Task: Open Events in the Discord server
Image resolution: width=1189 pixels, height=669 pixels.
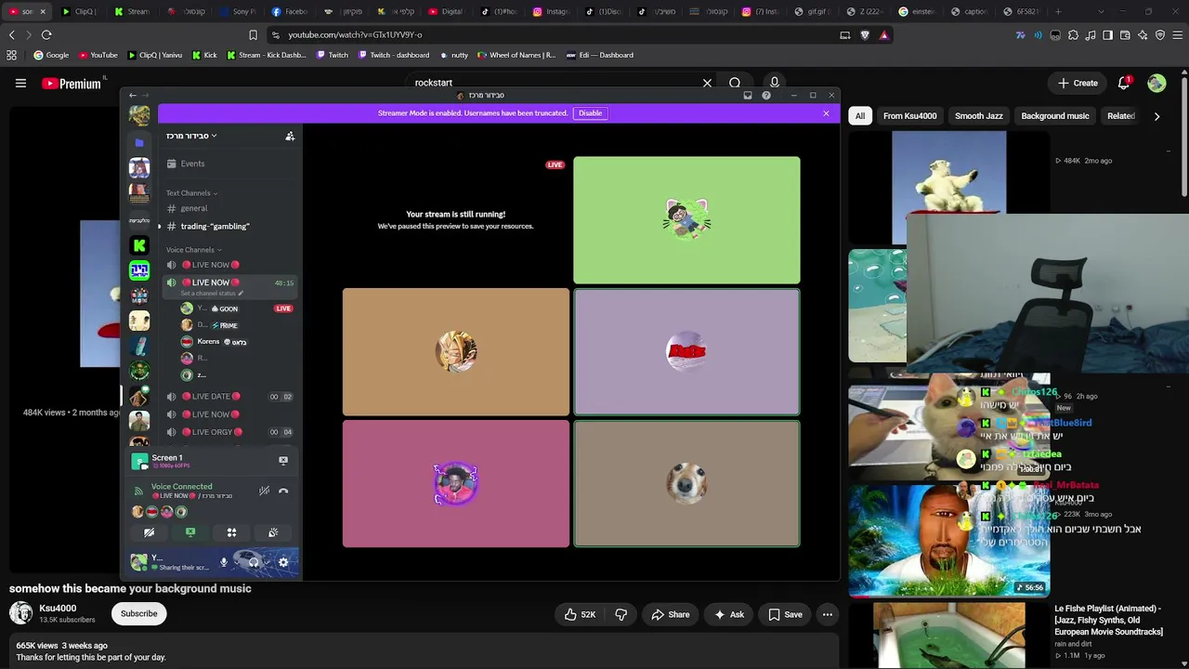Action: click(231, 164)
